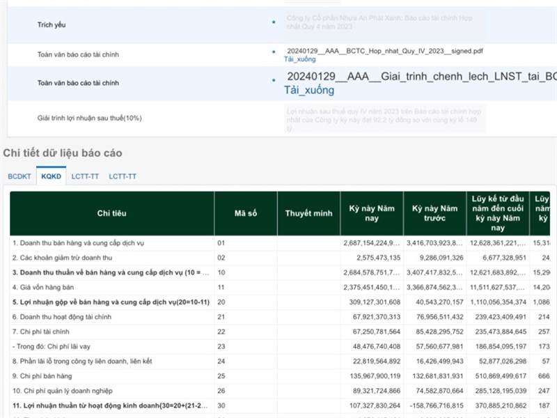Select row '1. Doanh thu bán hàng và cung cấp dịch vụ'
This screenshot has width=557, height=418.
point(280,243)
